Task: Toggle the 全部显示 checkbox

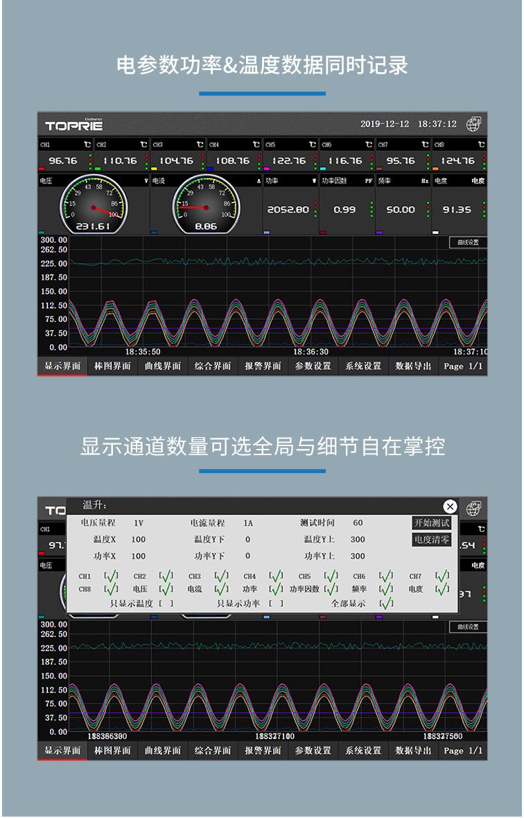Action: coord(386,604)
